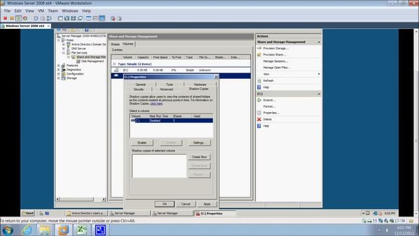Expand the Configuration tree node
Viewport: 419px width, 236px height.
(x=58, y=74)
